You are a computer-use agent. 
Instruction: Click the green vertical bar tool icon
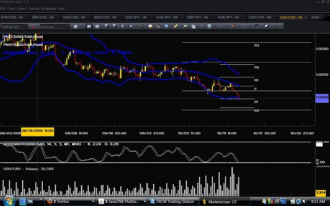point(143,26)
